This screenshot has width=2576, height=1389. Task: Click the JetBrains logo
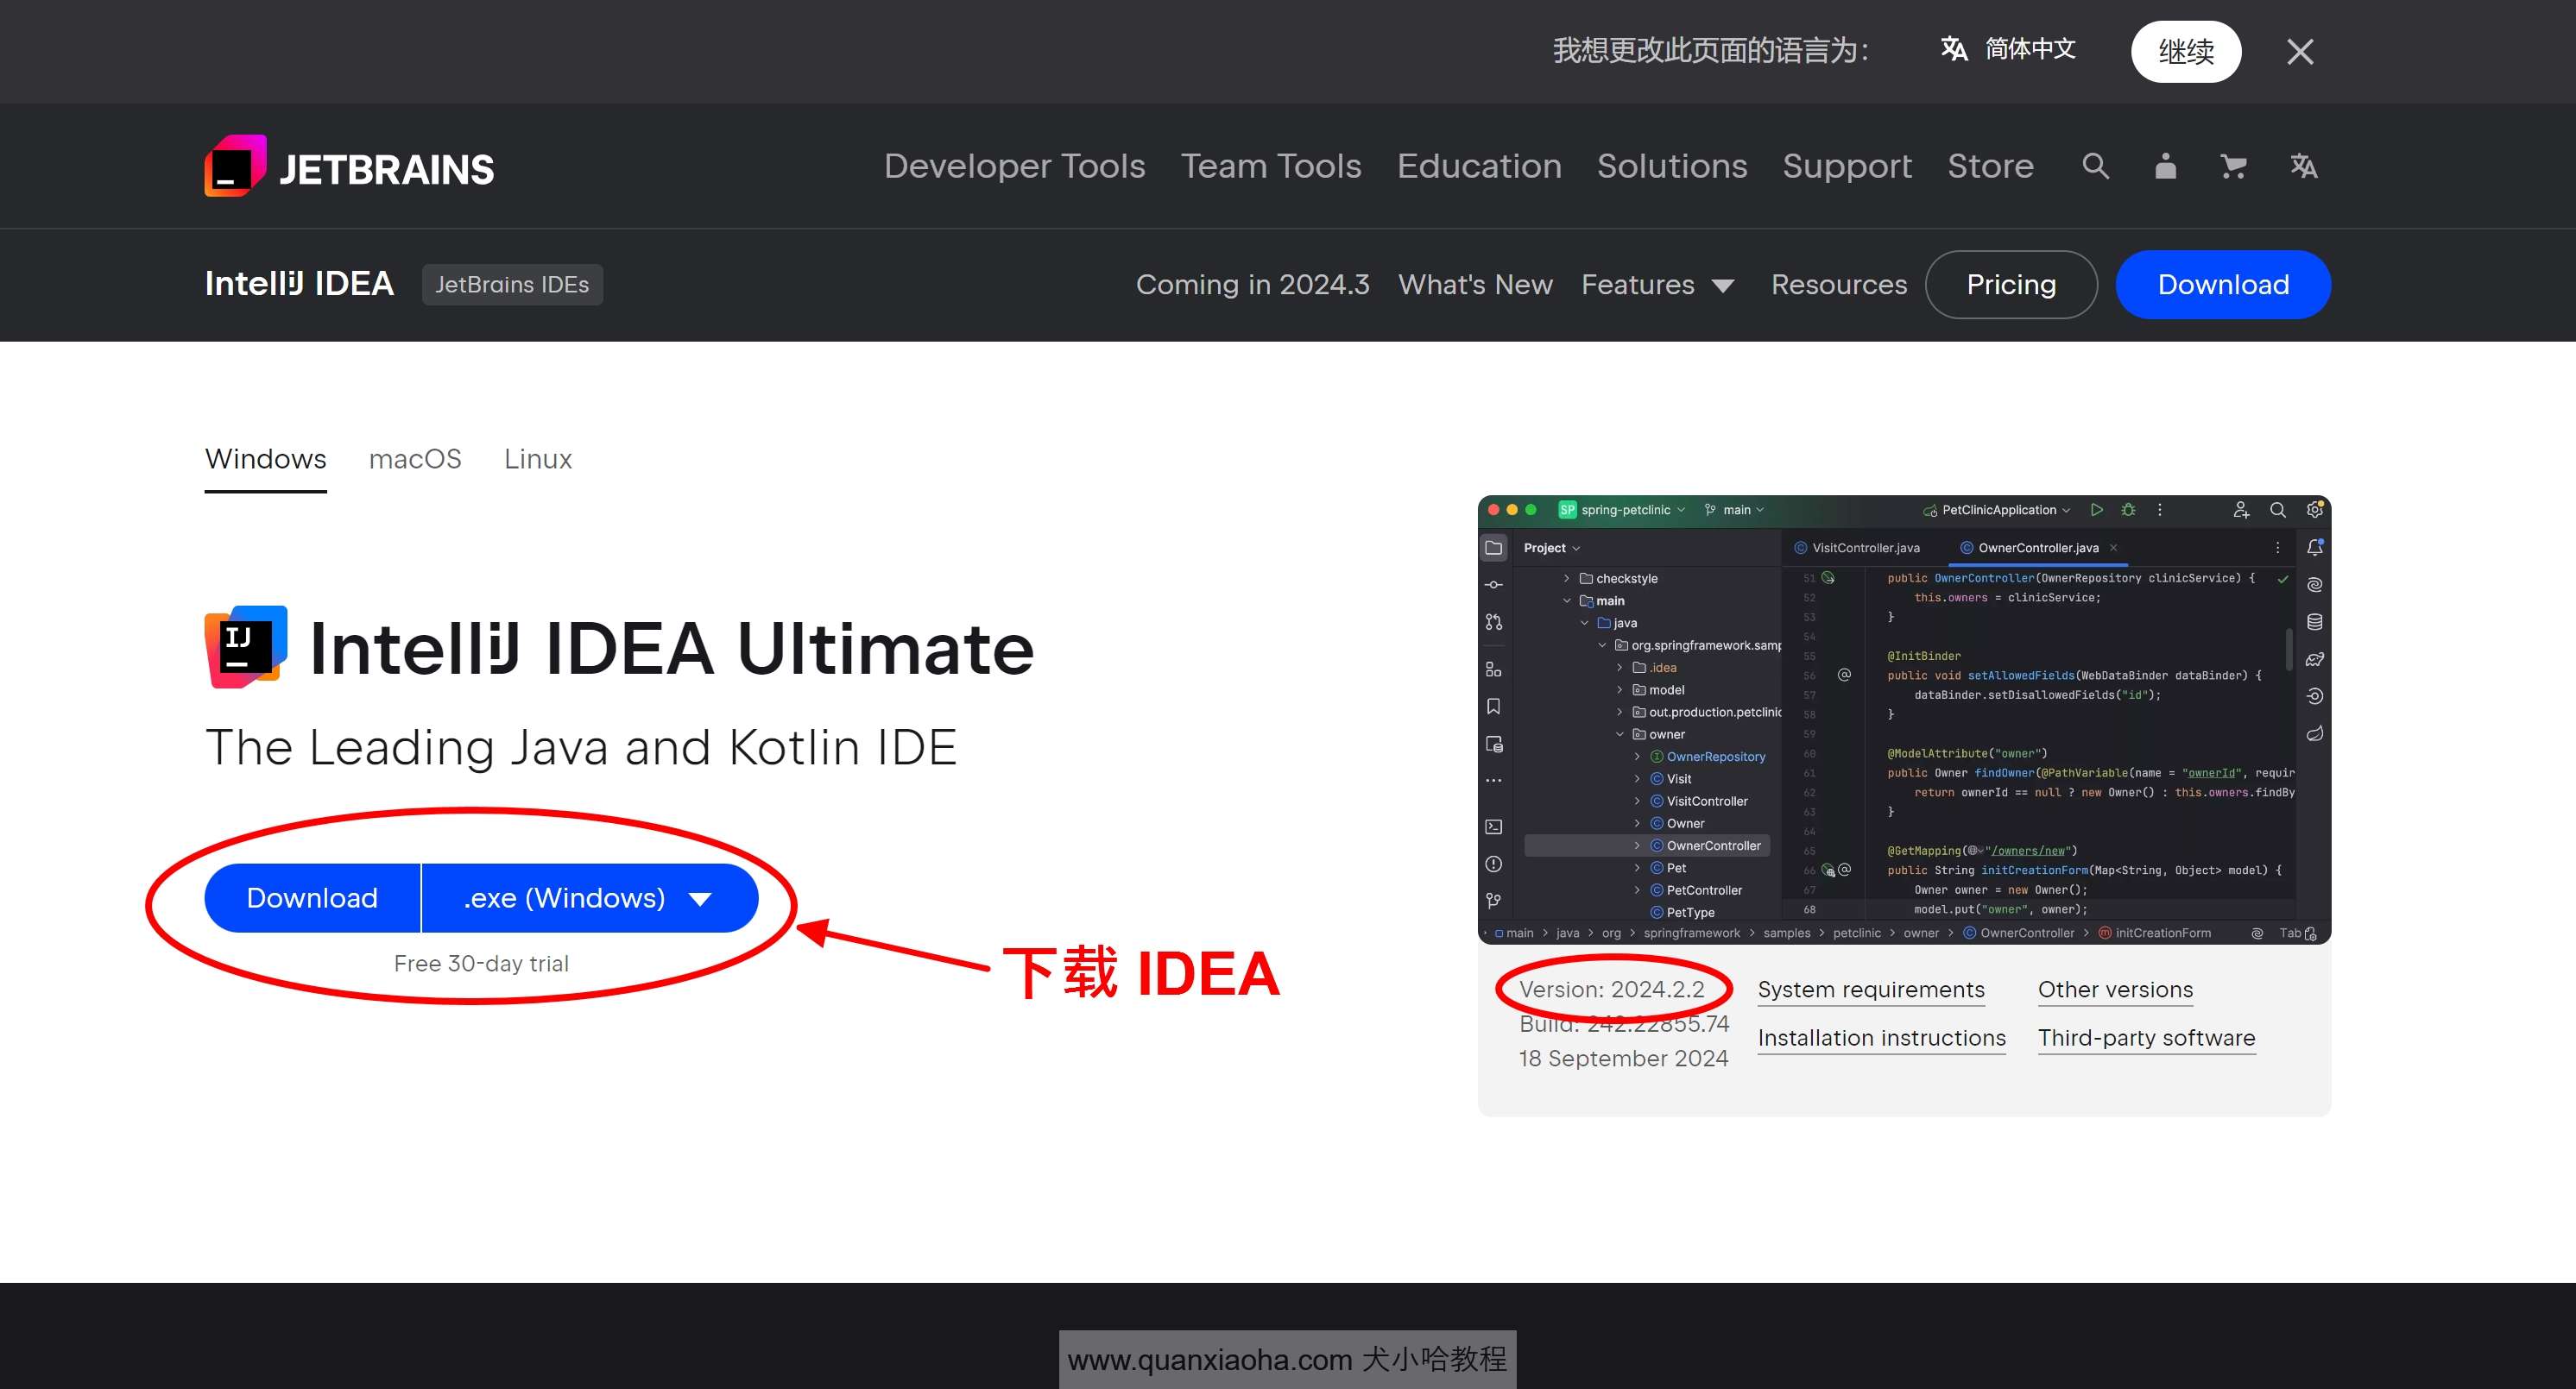click(349, 166)
